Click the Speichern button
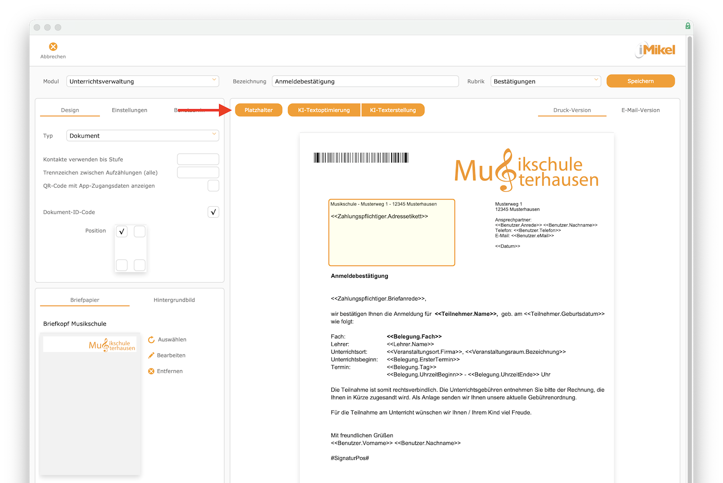Image resolution: width=723 pixels, height=483 pixels. coord(641,81)
